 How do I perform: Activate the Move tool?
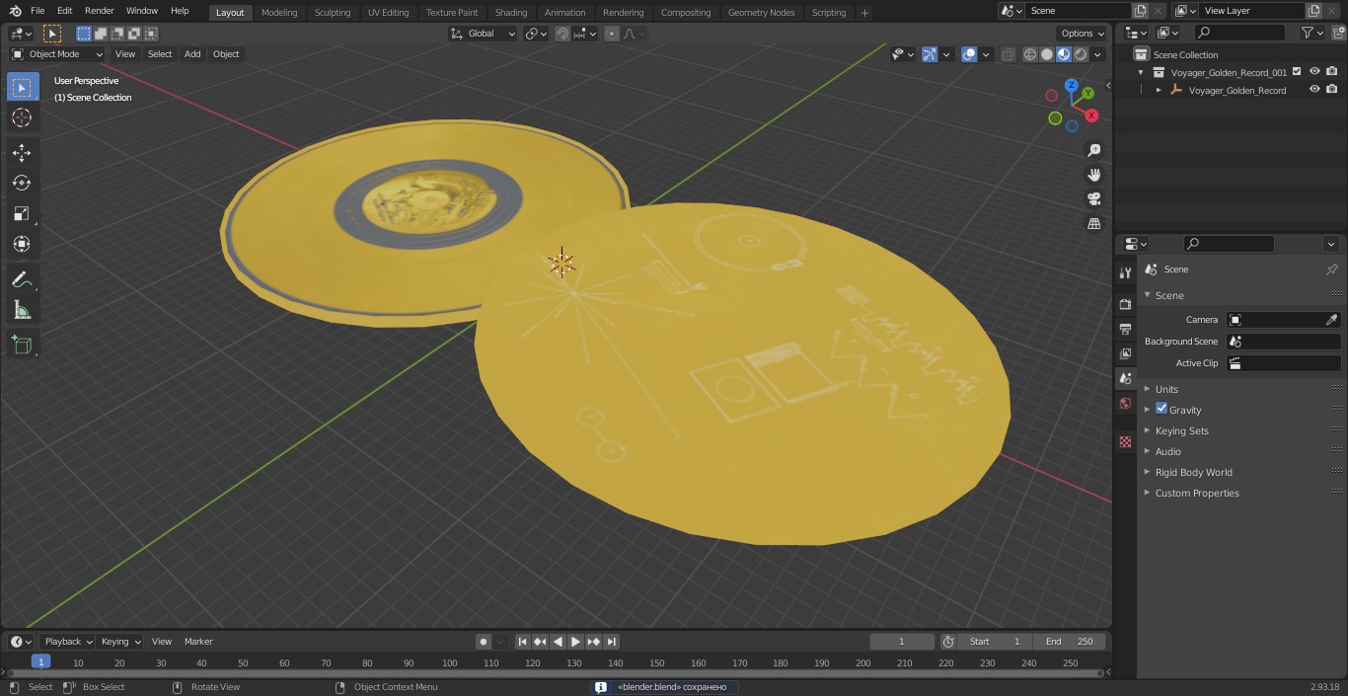coord(22,152)
